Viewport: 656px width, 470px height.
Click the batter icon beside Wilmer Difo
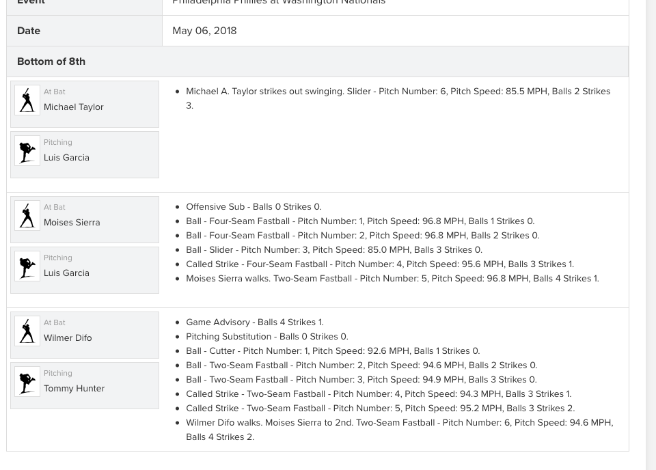click(27, 331)
